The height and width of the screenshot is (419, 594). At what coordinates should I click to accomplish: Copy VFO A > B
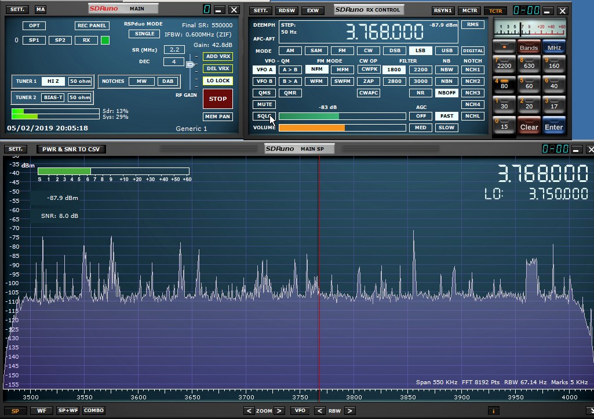click(290, 70)
